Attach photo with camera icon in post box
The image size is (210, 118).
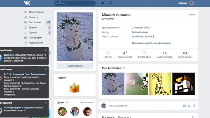pyautogui.click(x=184, y=106)
